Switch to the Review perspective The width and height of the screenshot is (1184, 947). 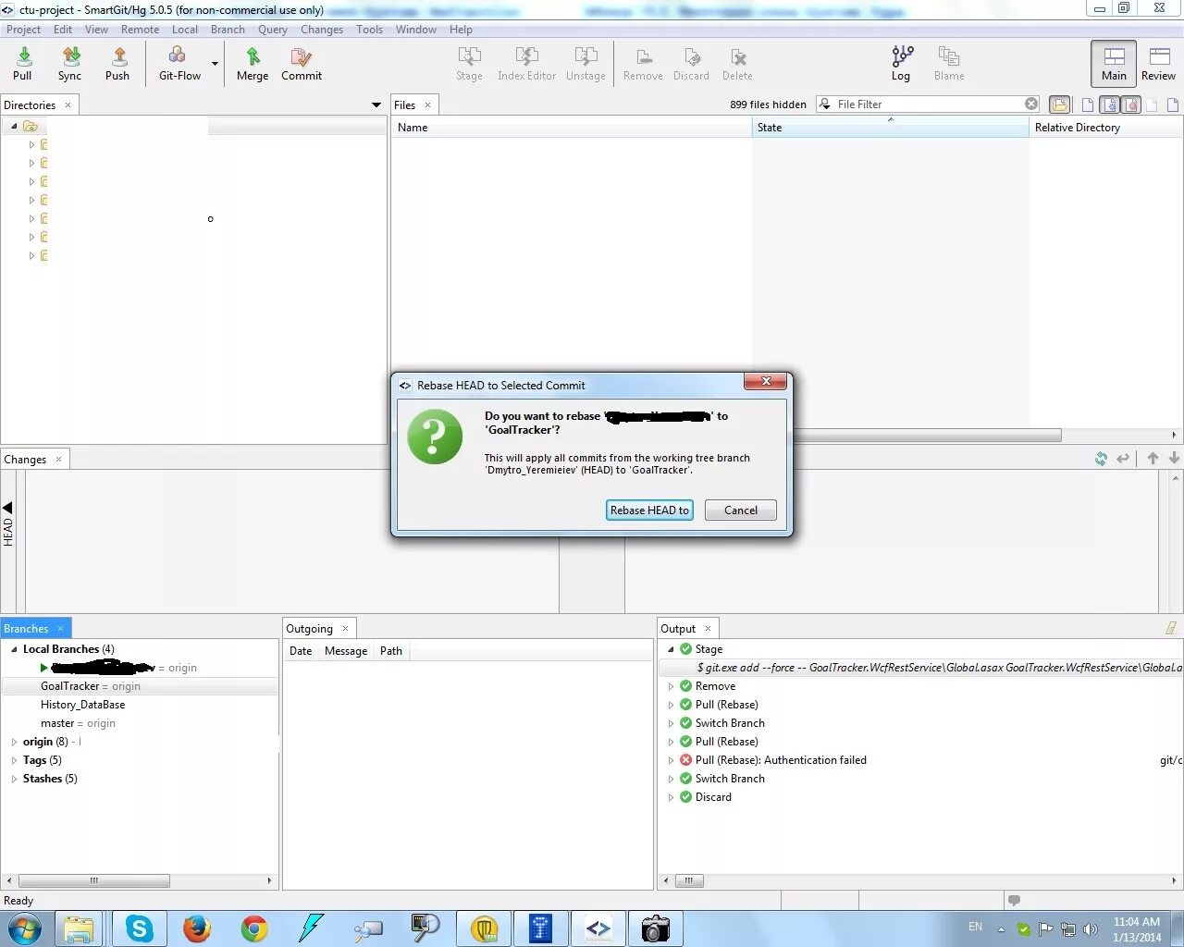(x=1158, y=64)
